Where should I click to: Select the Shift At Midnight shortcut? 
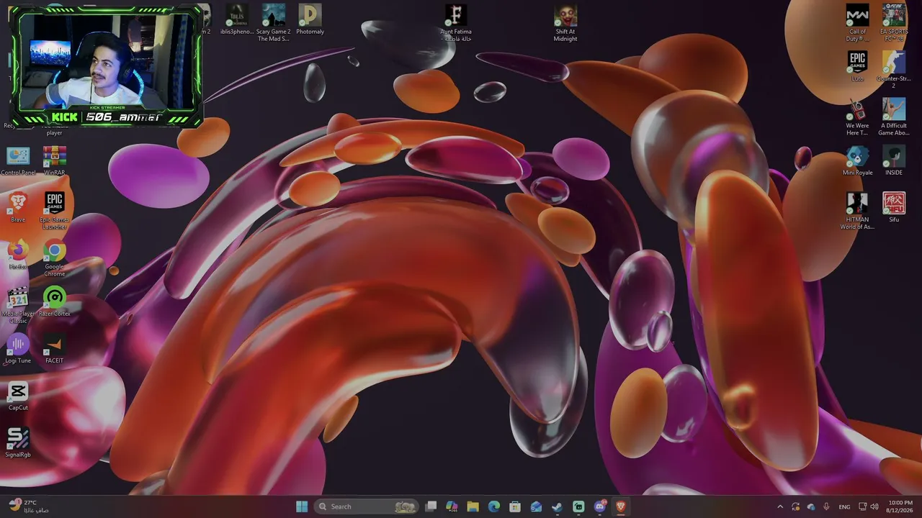[565, 22]
